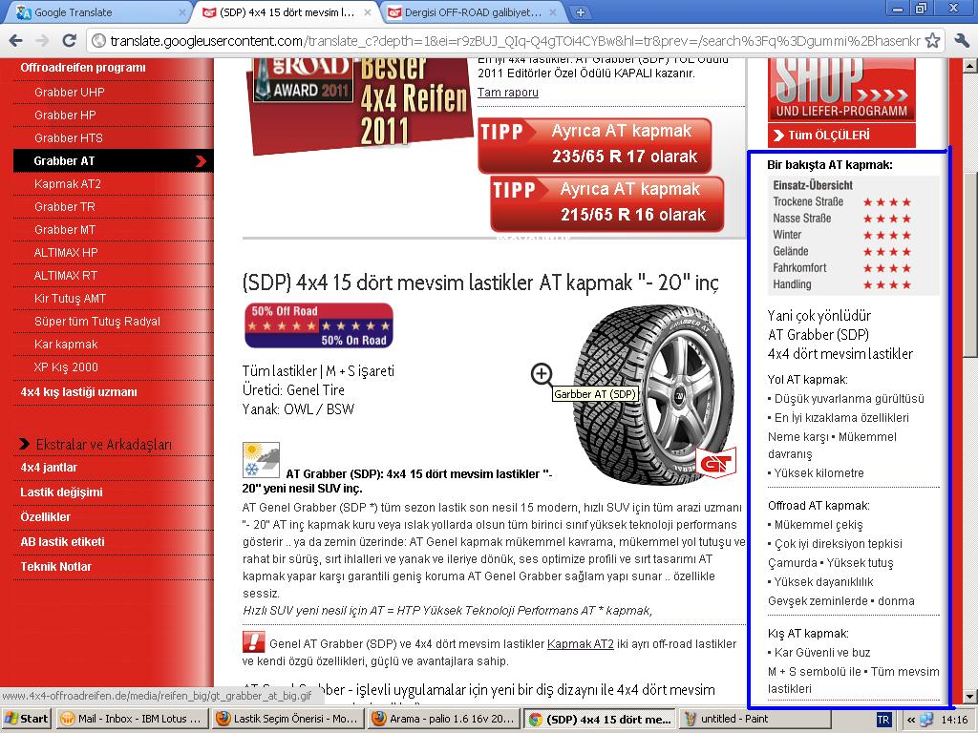
Task: Click the sun and snowflake all-season icon
Action: (261, 460)
